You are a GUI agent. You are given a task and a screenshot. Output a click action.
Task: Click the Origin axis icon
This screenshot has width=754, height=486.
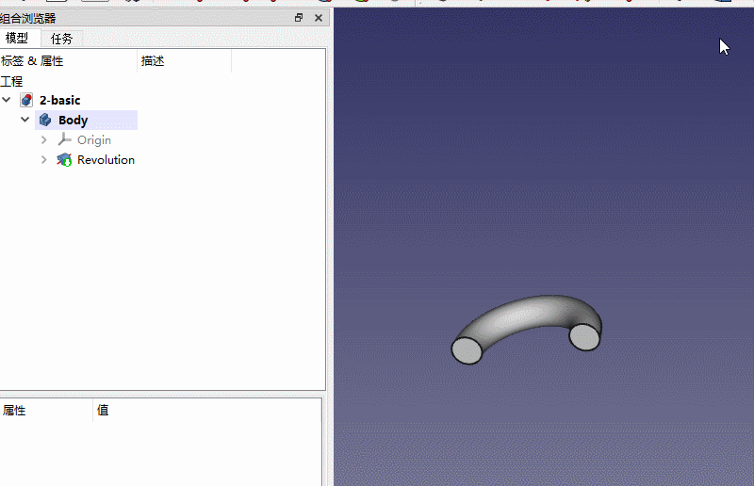point(64,139)
